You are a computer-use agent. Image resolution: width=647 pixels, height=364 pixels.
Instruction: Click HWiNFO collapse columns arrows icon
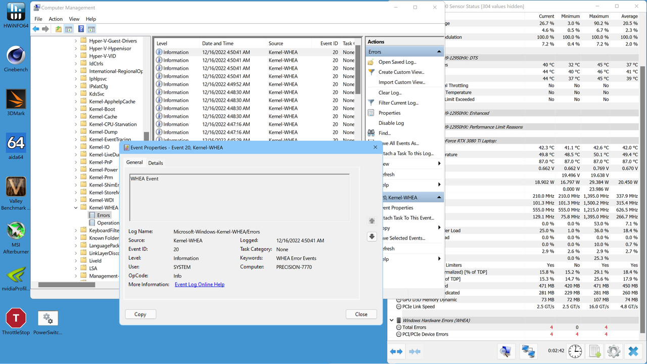(414, 351)
